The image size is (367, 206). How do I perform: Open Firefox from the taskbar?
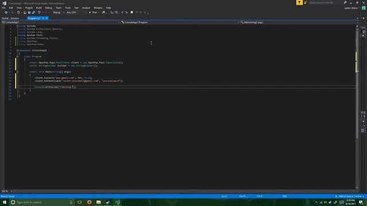[89, 202]
